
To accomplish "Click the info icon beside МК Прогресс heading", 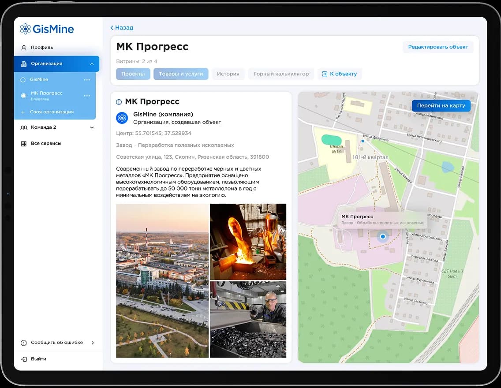I will (119, 102).
